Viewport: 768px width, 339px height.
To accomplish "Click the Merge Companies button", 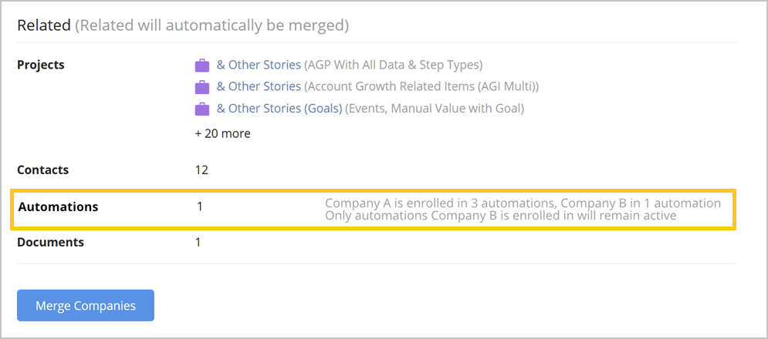I will click(x=86, y=306).
